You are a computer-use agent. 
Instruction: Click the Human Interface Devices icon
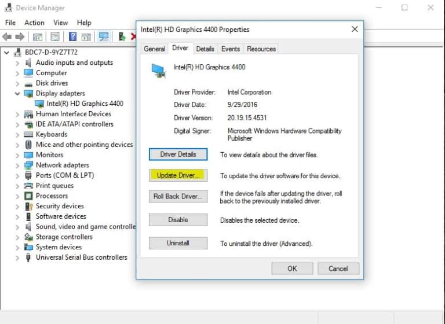point(28,114)
